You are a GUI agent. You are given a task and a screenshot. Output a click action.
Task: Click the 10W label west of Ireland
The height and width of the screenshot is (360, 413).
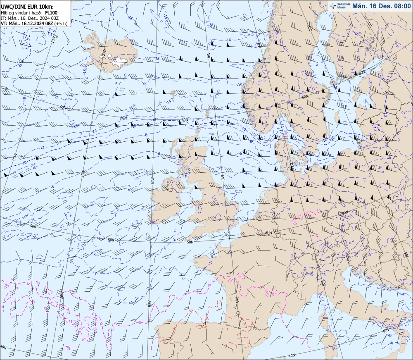click(x=152, y=181)
